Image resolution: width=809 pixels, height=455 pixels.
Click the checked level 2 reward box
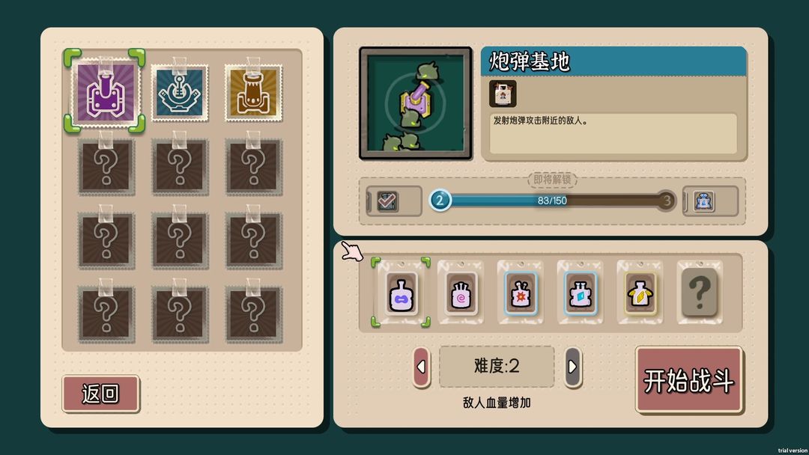pyautogui.click(x=387, y=201)
